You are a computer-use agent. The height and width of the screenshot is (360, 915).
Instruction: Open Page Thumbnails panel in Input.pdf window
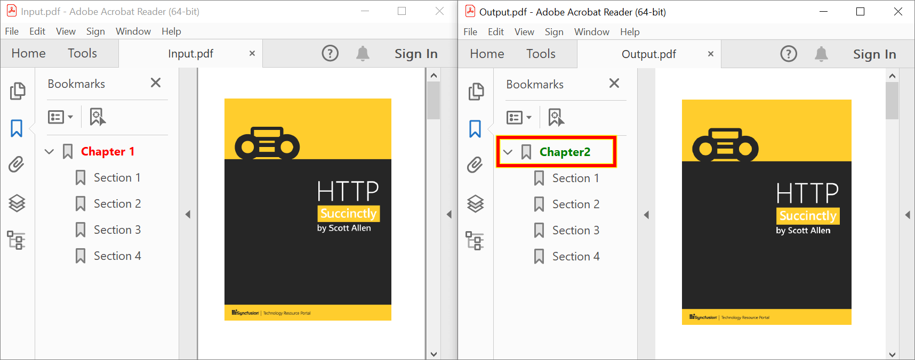click(x=17, y=91)
